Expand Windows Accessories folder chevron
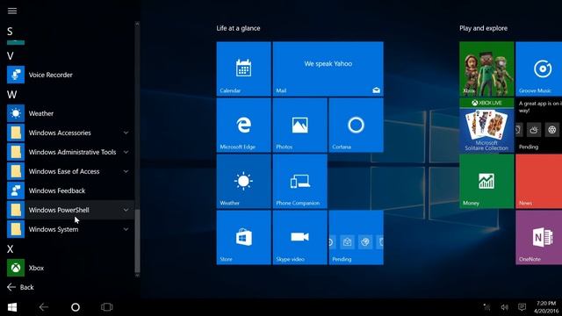This screenshot has height=316, width=562. click(126, 133)
